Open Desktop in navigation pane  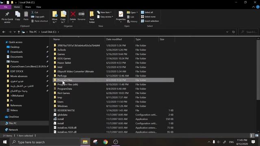pos(15,47)
